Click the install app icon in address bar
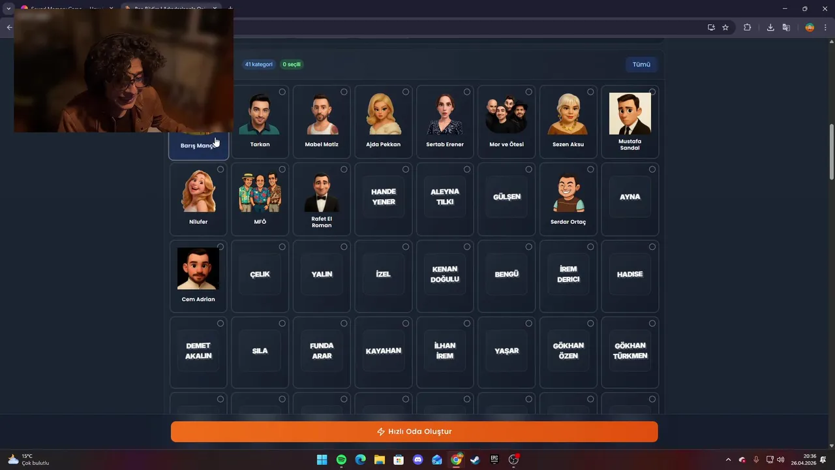Image resolution: width=835 pixels, height=470 pixels. (x=711, y=27)
